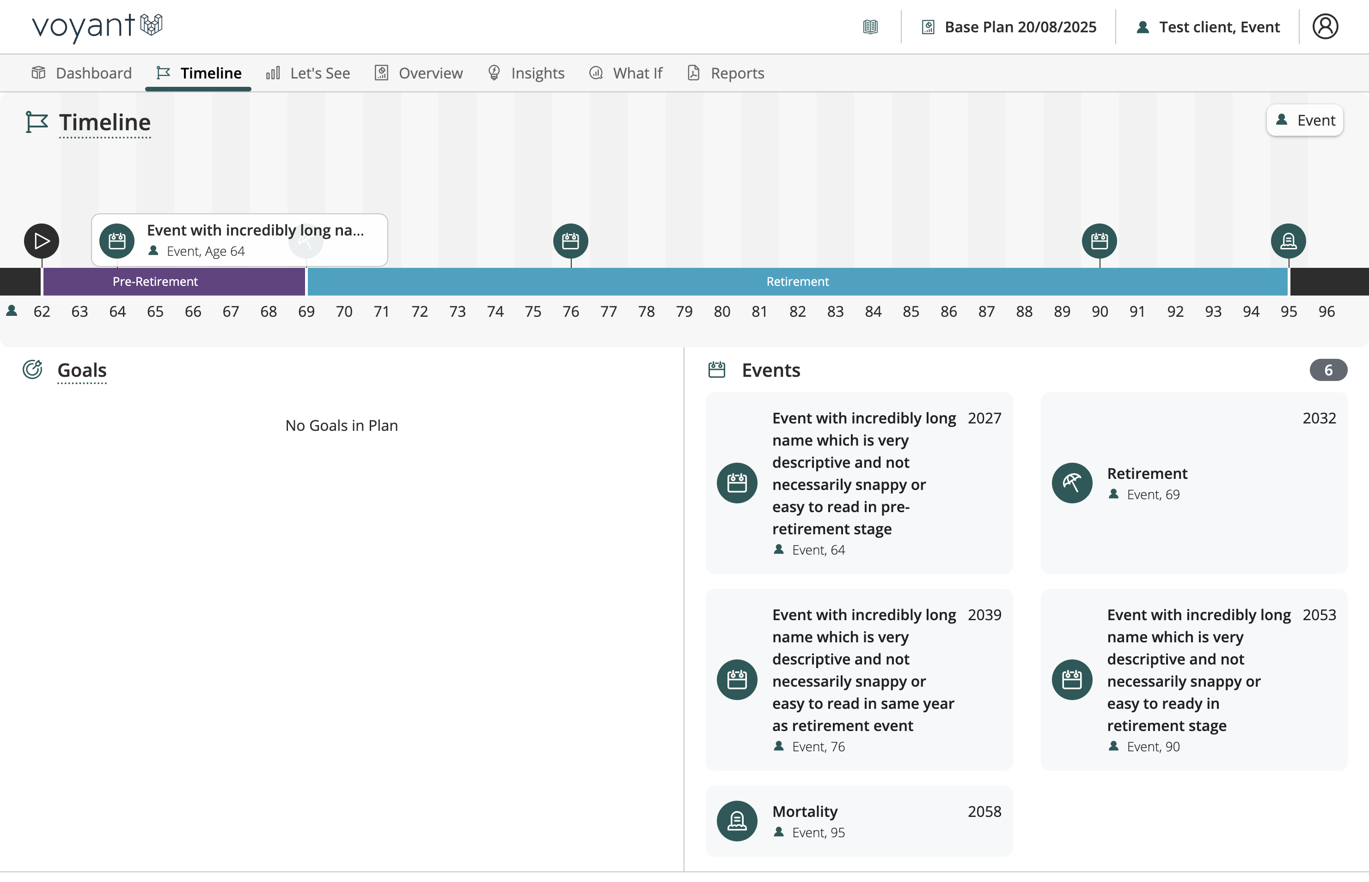Image resolution: width=1369 pixels, height=882 pixels.
Task: Go to the Let's See tab
Action: click(308, 73)
